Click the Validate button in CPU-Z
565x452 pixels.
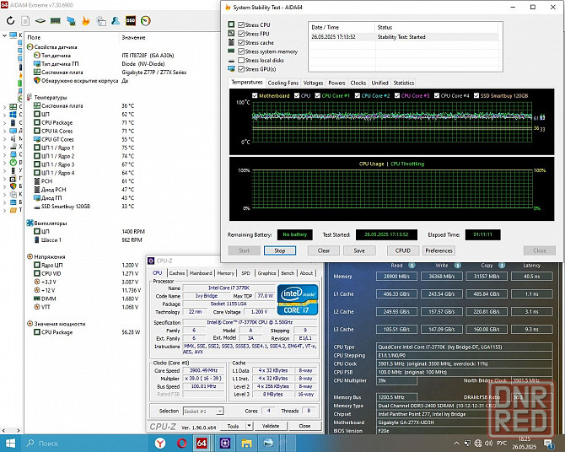pos(271,426)
